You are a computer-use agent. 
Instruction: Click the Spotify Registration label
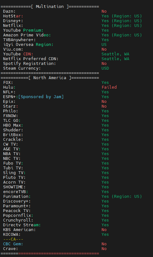tap(29, 64)
